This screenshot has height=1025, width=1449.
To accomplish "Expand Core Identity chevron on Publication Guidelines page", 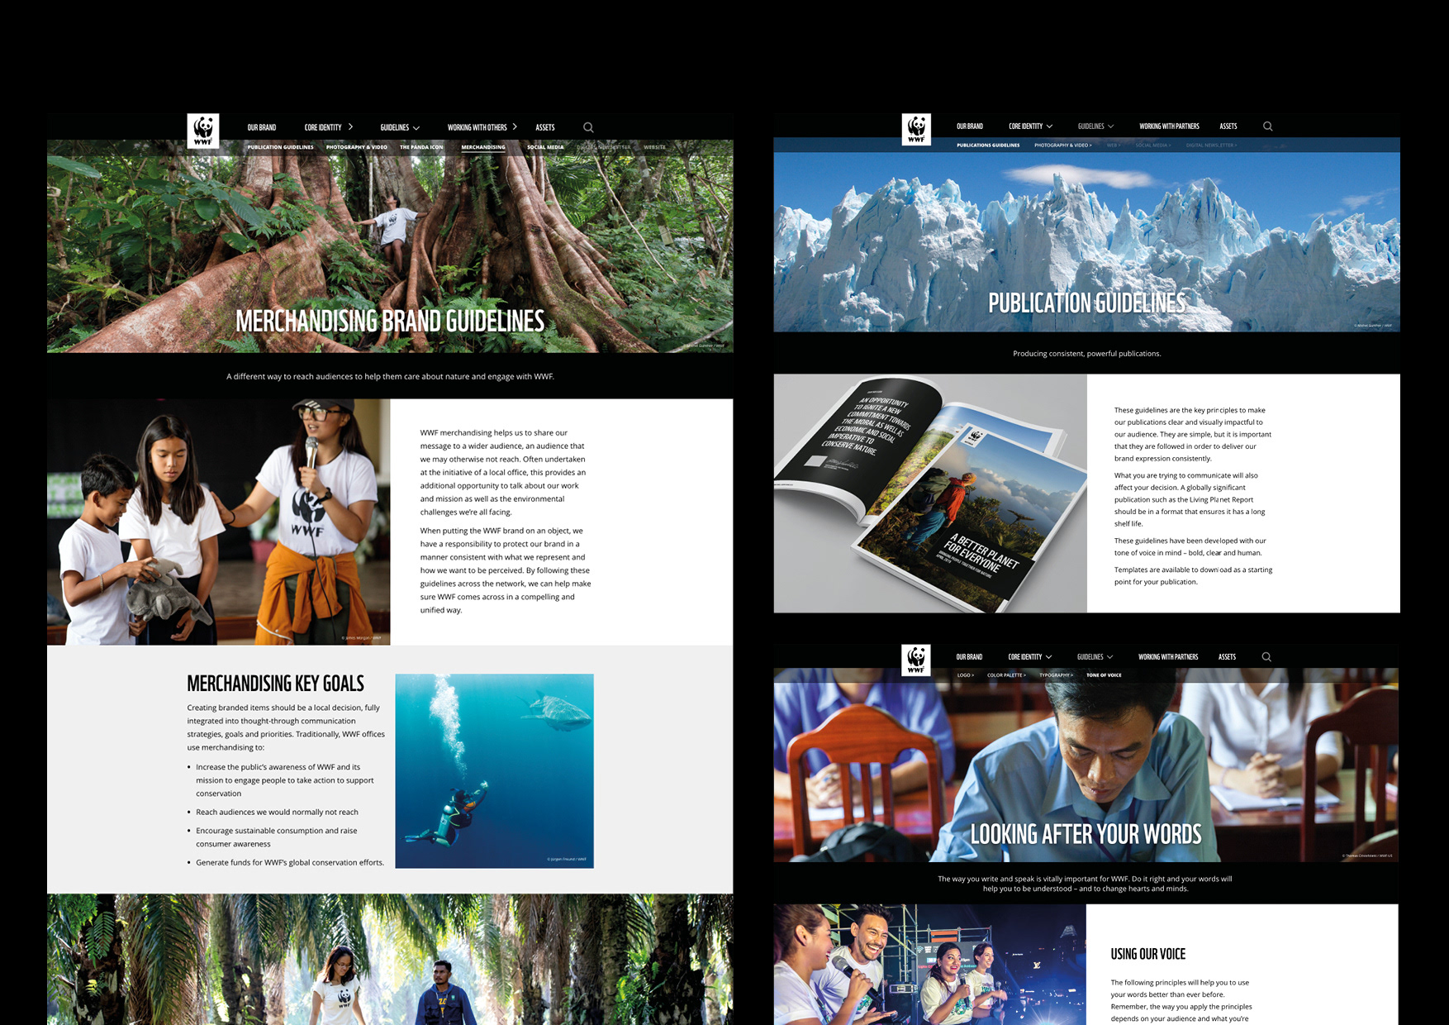I will coord(1049,126).
